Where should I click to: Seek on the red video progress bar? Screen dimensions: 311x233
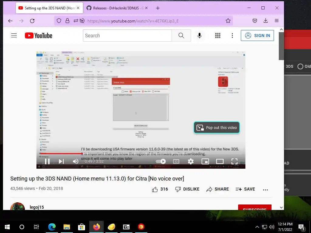tap(141, 154)
